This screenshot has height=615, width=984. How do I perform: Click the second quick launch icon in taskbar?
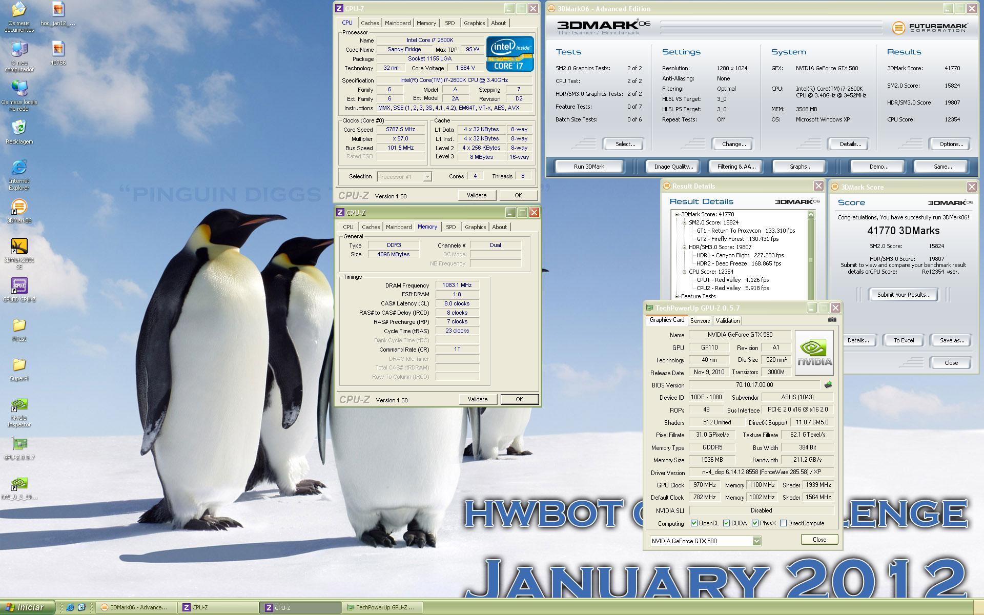81,607
